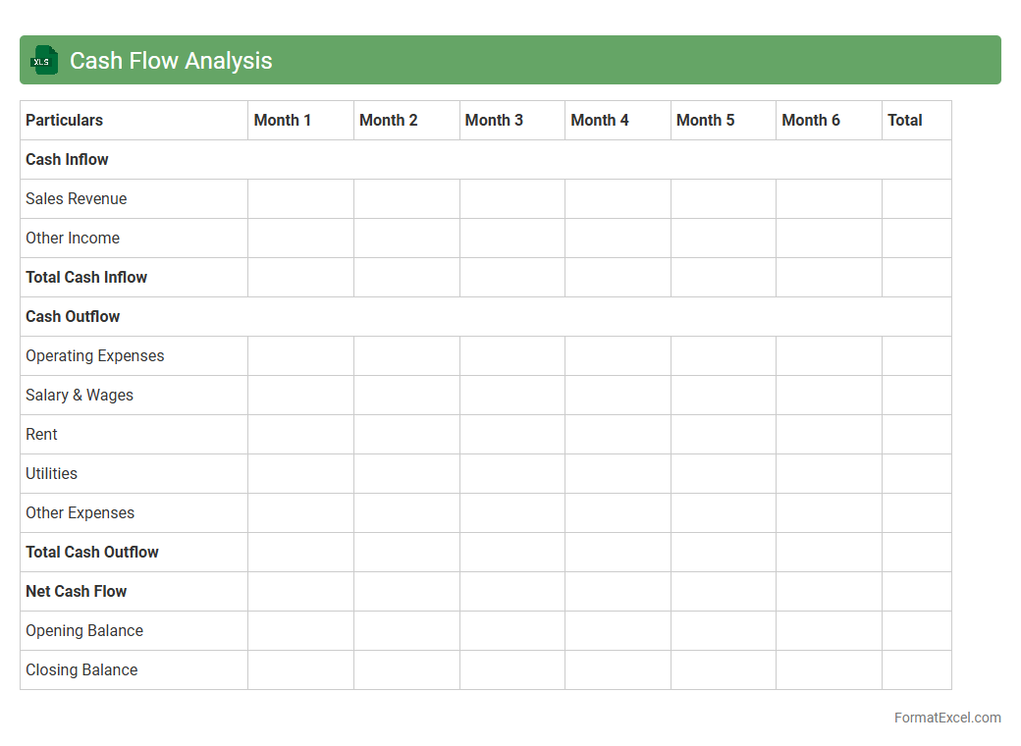Select the Sales Revenue row label
The height and width of the screenshot is (746, 1021).
(x=77, y=198)
